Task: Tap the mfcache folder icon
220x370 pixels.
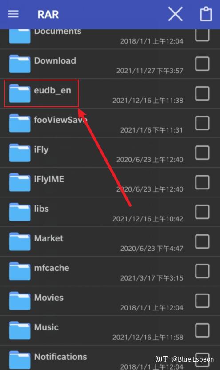Action: click(20, 271)
